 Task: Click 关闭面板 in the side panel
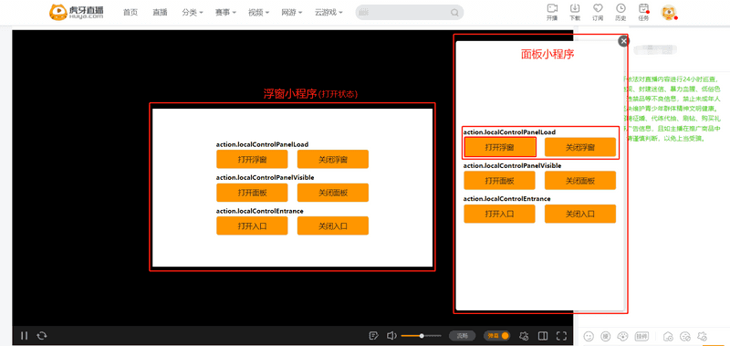tap(580, 181)
